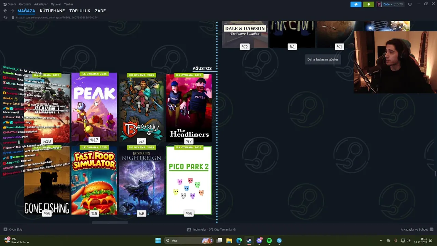
Task: Click the %17 label under PEAK
Action: pyautogui.click(x=94, y=140)
